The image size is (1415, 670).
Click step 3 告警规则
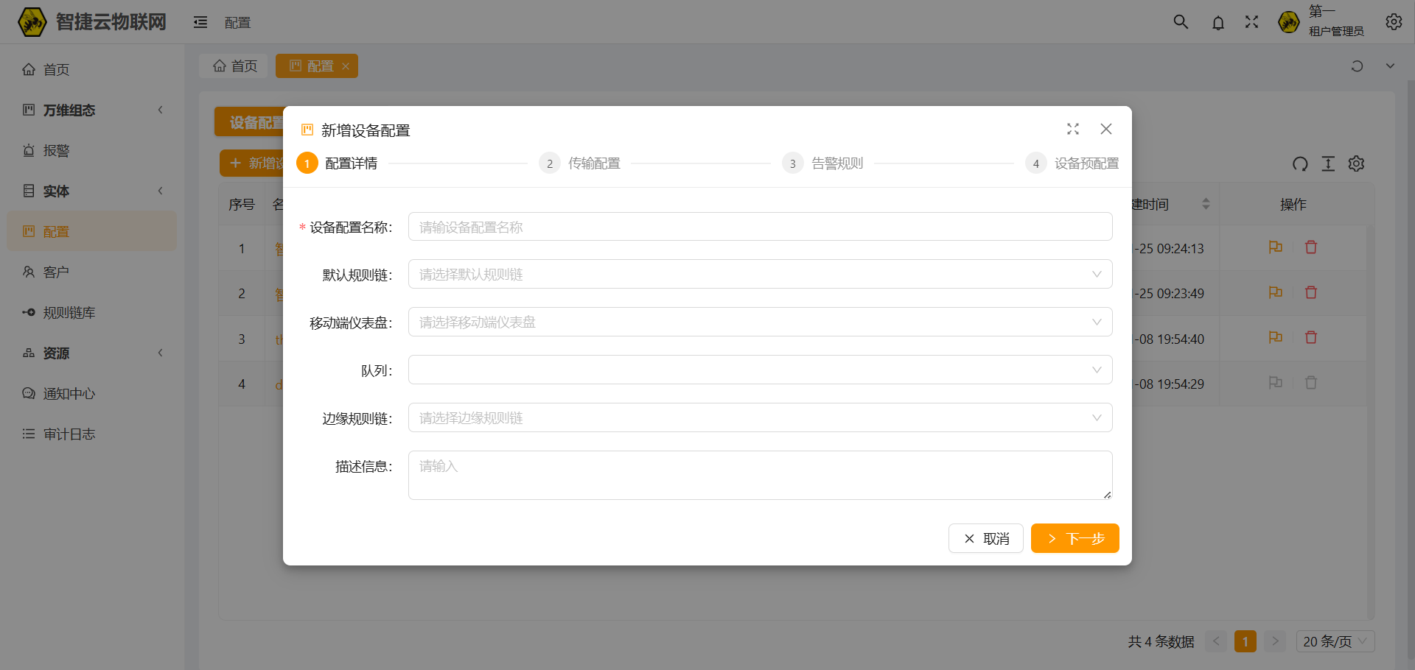tap(823, 163)
